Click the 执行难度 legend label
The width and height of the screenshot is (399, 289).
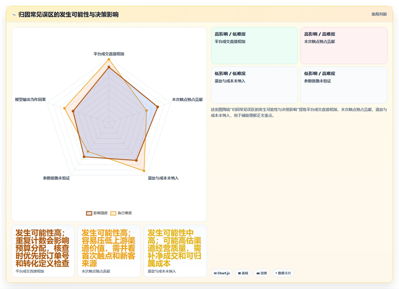(125, 213)
